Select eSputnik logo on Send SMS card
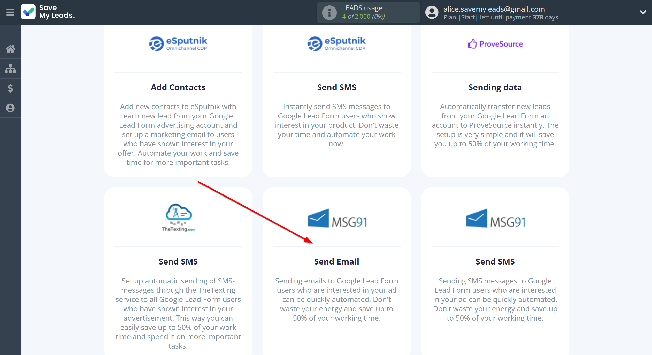The width and height of the screenshot is (652, 355). 336,44
